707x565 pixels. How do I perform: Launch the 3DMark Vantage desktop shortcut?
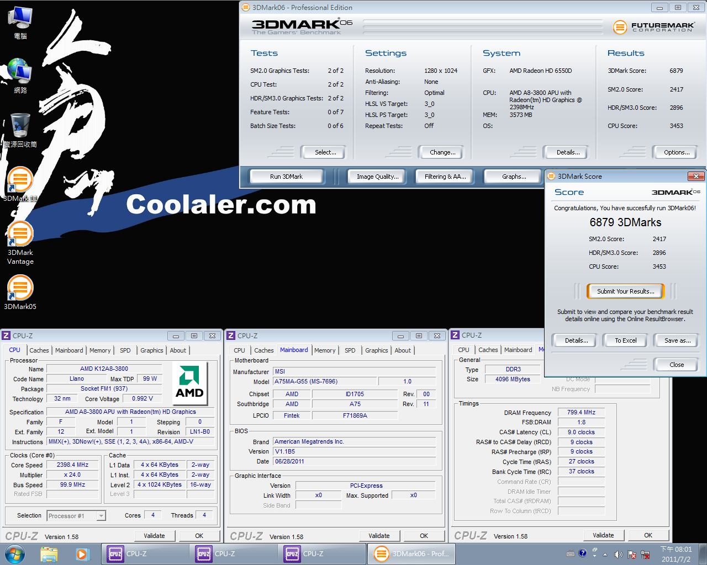point(20,243)
